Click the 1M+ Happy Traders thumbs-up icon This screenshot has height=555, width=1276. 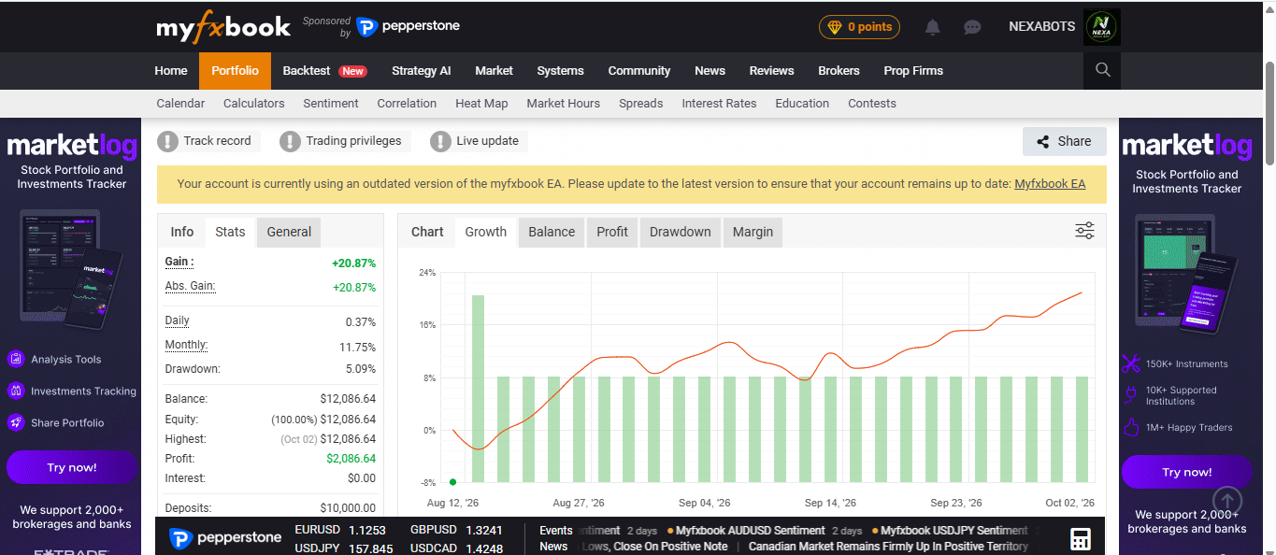point(1131,427)
